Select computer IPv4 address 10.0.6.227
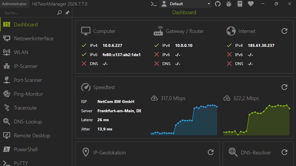Screen dimensions: 296x166 [x=112, y=45]
